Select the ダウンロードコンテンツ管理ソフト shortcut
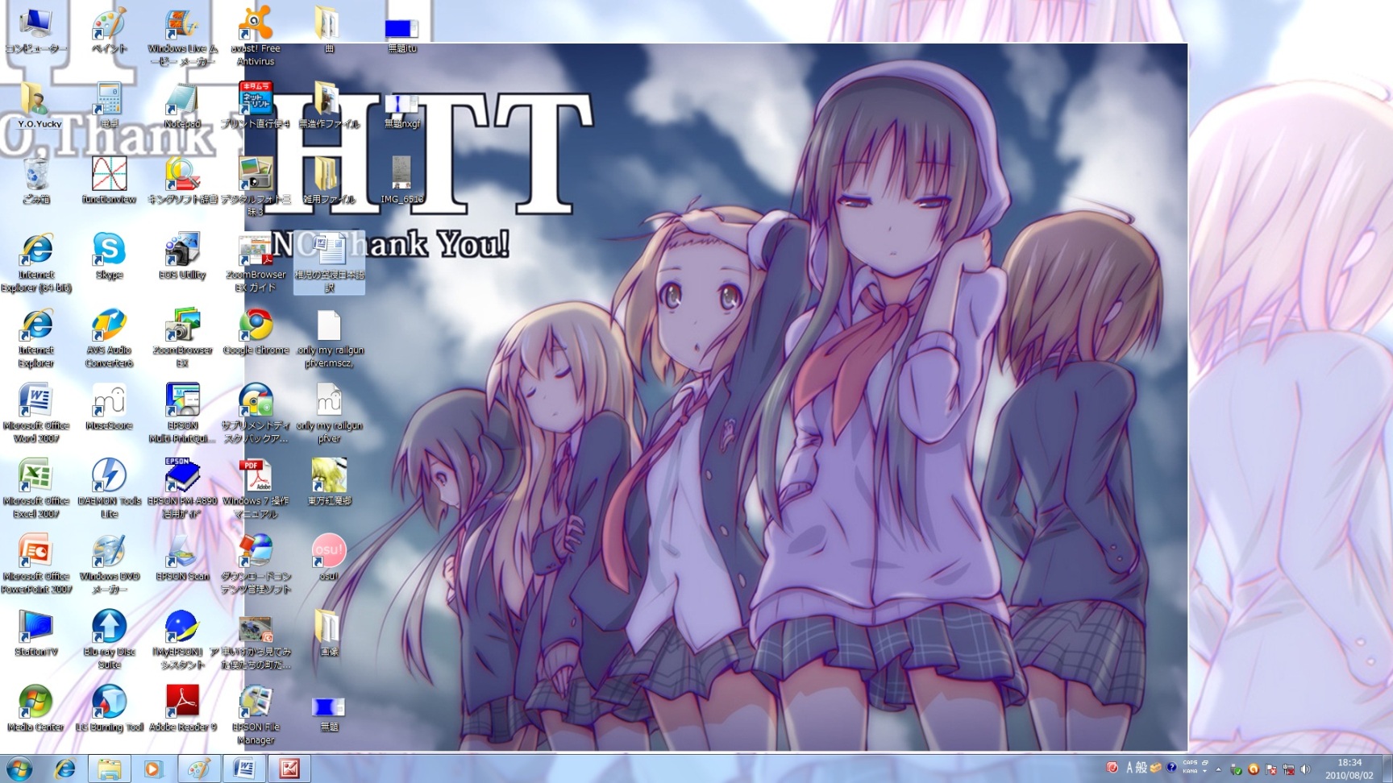The width and height of the screenshot is (1393, 783). tap(256, 564)
